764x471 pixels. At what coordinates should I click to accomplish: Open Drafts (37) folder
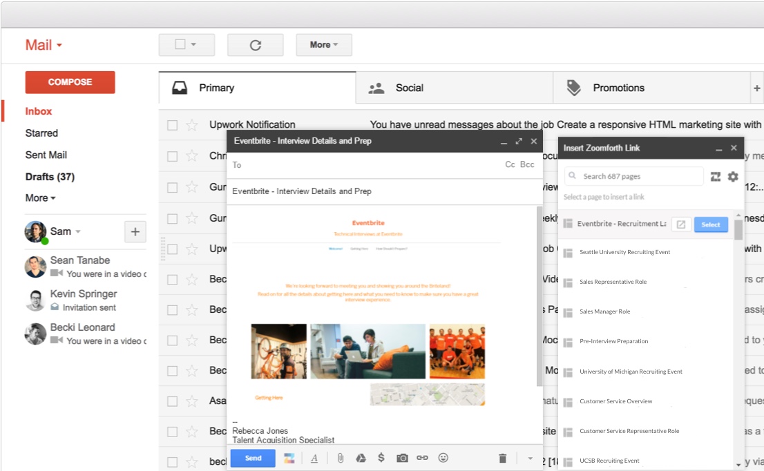pos(50,177)
